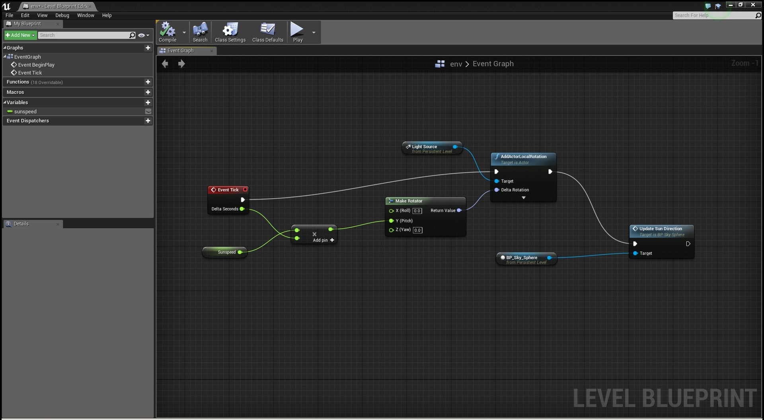Click Event Tick execution output pin
Image resolution: width=764 pixels, height=420 pixels.
(243, 200)
